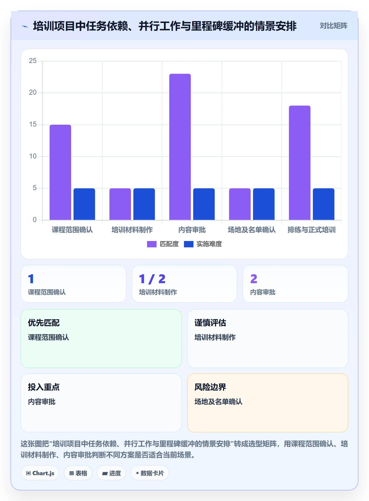Viewport: 369px width, 501px height.
Task: Click the blue bar for 内容审批
Action: 204,204
